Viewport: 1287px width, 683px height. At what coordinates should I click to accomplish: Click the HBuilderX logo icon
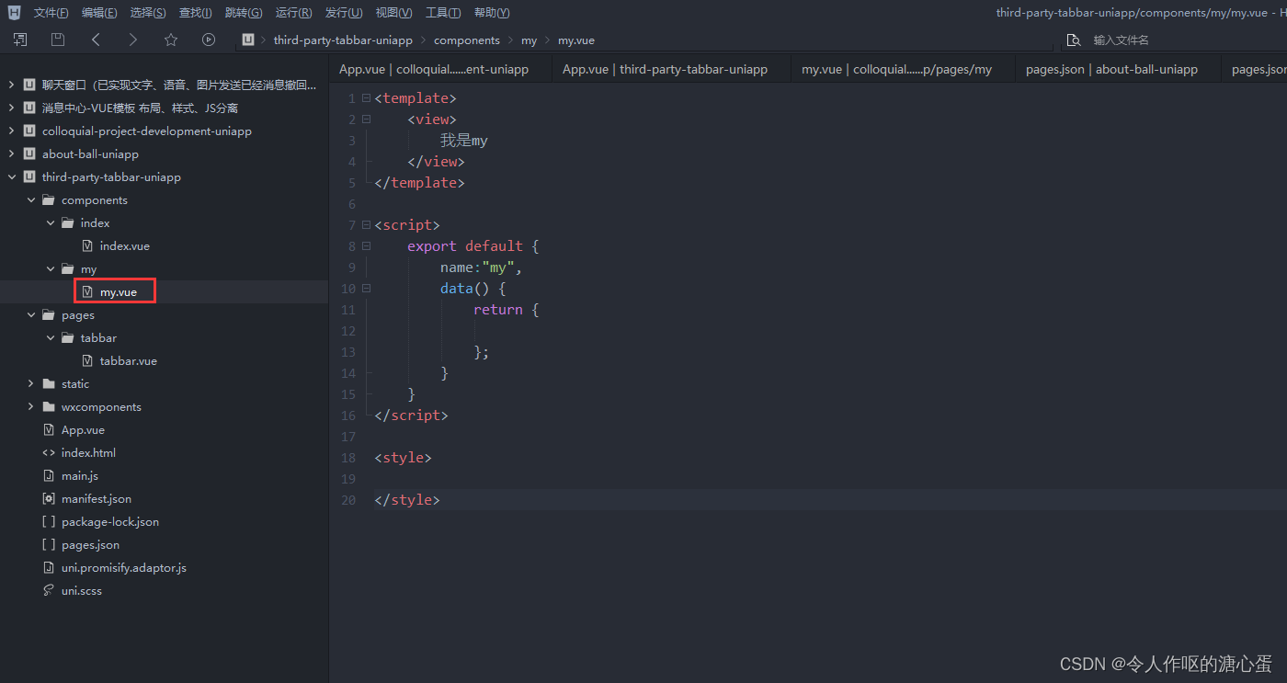pos(14,13)
